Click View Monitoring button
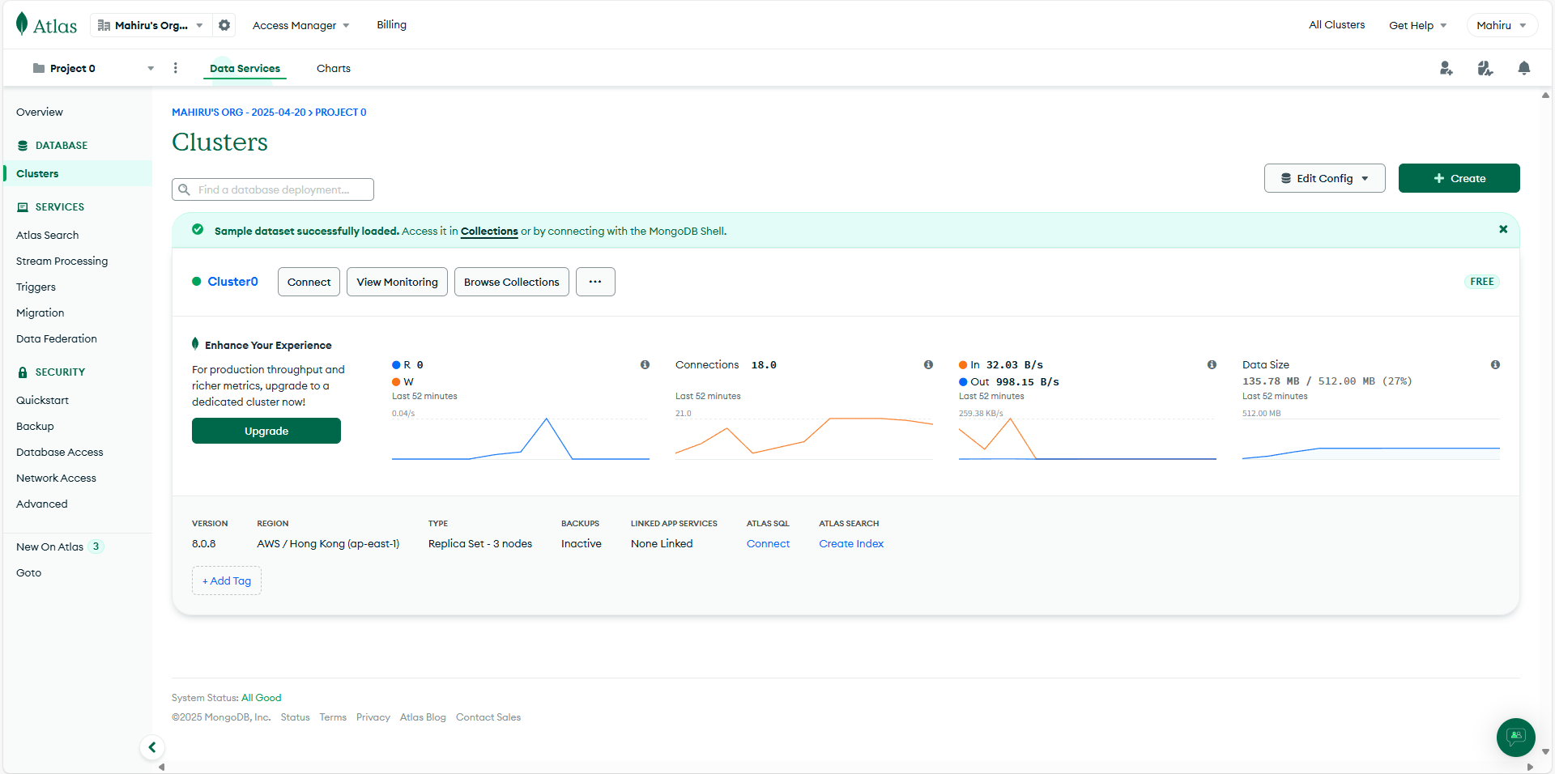 click(x=397, y=282)
